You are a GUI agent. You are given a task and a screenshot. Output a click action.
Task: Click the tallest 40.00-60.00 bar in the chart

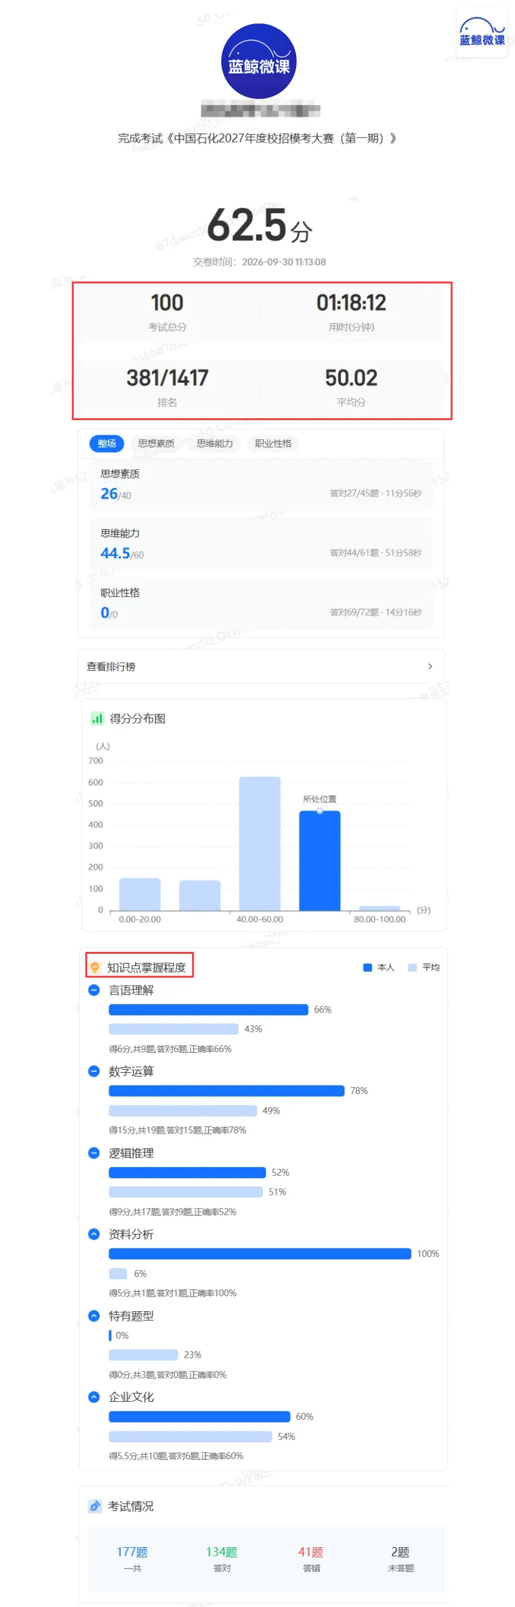[259, 843]
